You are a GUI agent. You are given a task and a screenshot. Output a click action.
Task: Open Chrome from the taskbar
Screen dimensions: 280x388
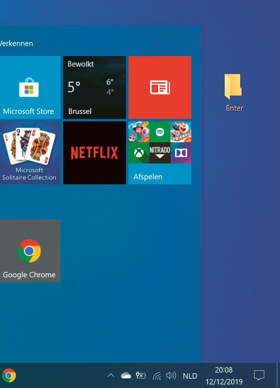(9, 375)
